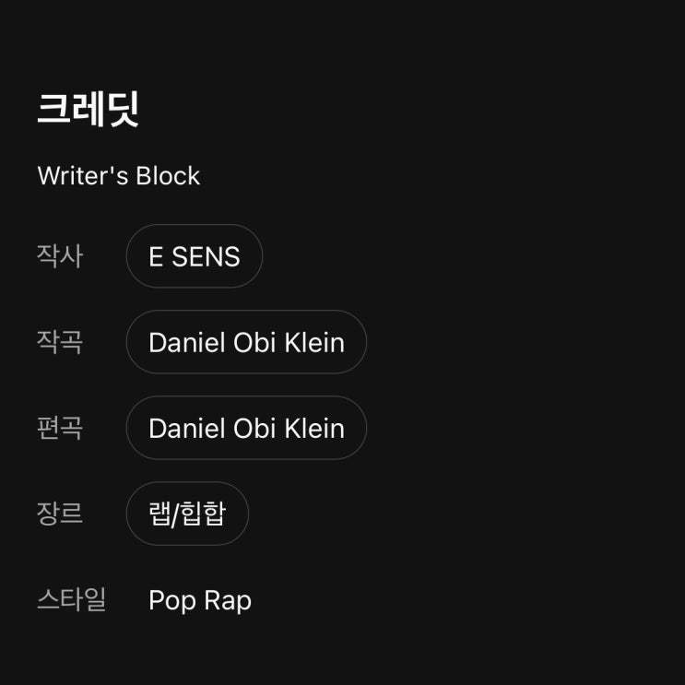This screenshot has width=685, height=685.
Task: Open Daniel Obi Klein in 작곡 row
Action: [x=246, y=342]
